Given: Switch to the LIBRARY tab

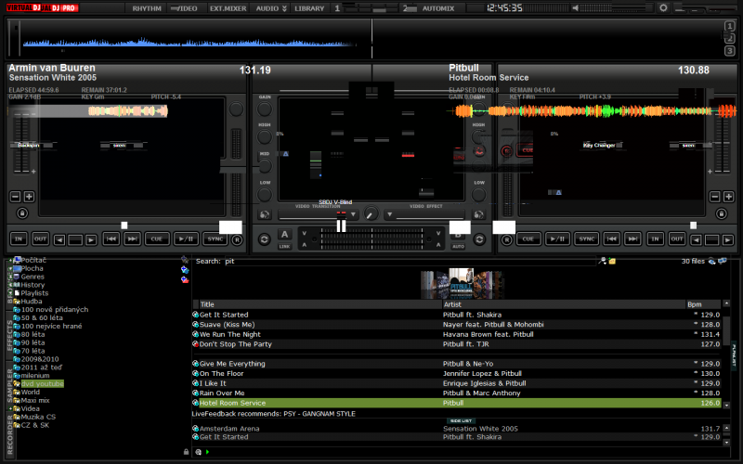Looking at the screenshot, I should [x=309, y=8].
